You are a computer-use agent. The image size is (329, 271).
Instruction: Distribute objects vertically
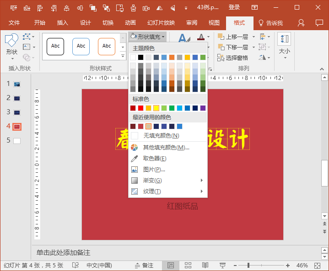pos(133,8)
